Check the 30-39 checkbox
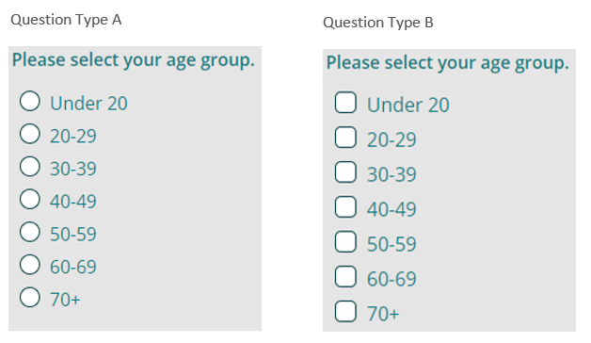The width and height of the screenshot is (591, 343). (x=345, y=172)
